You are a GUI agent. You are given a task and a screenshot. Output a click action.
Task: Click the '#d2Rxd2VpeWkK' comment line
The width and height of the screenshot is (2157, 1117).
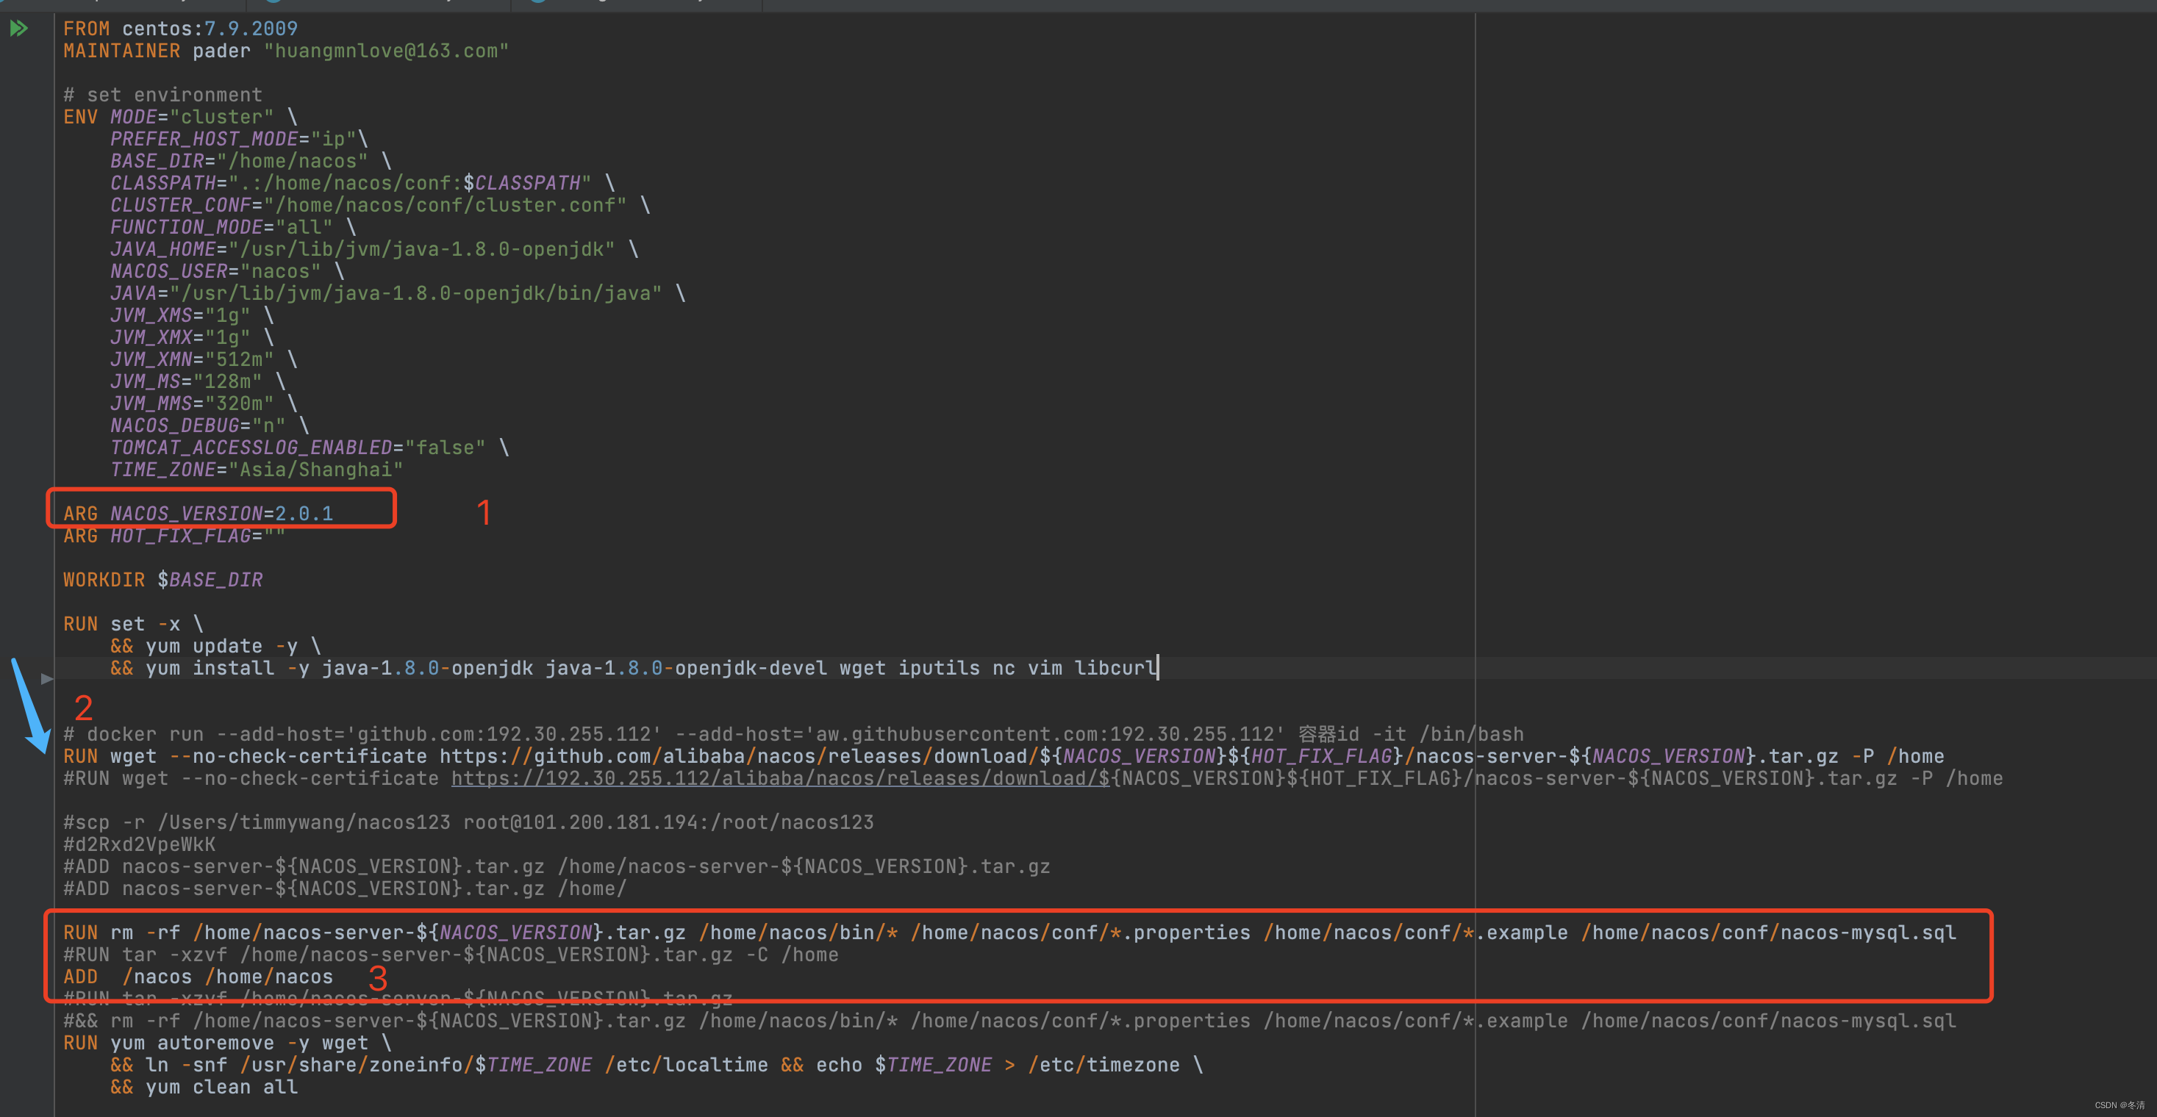tap(139, 844)
